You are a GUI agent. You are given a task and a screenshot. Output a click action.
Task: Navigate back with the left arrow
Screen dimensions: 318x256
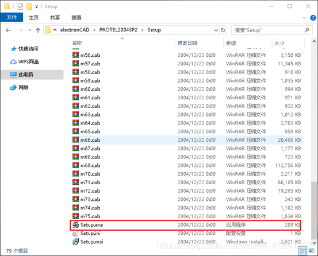coord(8,30)
